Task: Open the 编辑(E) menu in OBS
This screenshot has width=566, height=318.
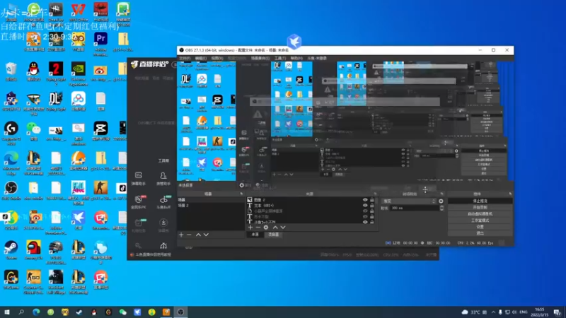Action: point(201,58)
